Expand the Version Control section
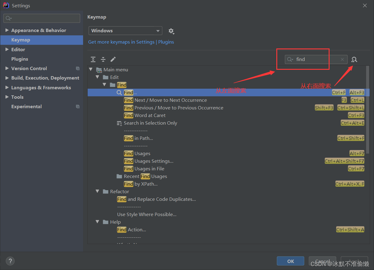This screenshot has width=374, height=270. [x=7, y=69]
